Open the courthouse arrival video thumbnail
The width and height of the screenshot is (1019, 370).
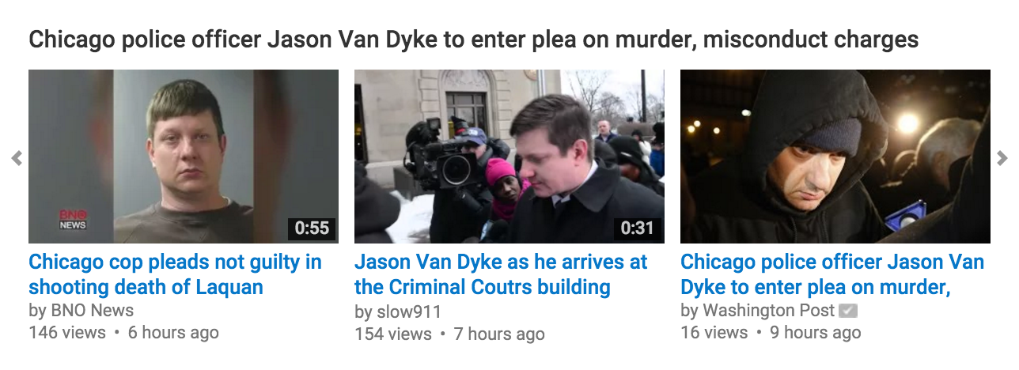(x=509, y=157)
